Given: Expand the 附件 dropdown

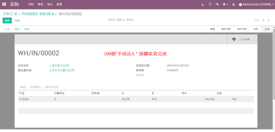Looking at the screenshot, I should [x=120, y=20].
